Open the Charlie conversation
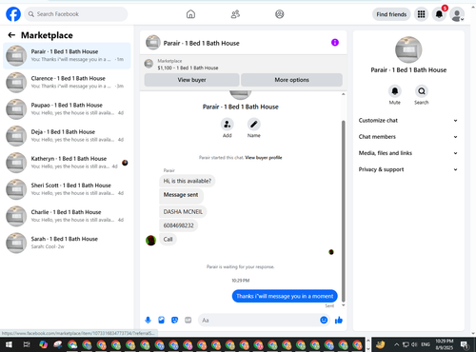 67,216
